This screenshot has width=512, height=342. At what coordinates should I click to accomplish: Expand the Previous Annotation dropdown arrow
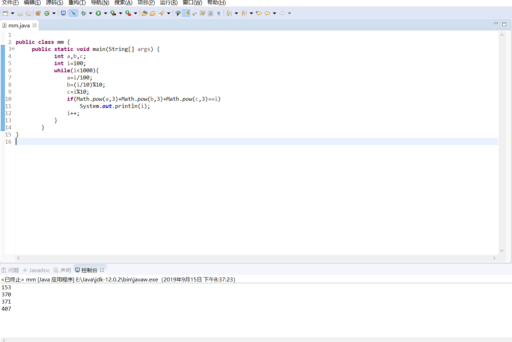click(x=251, y=13)
